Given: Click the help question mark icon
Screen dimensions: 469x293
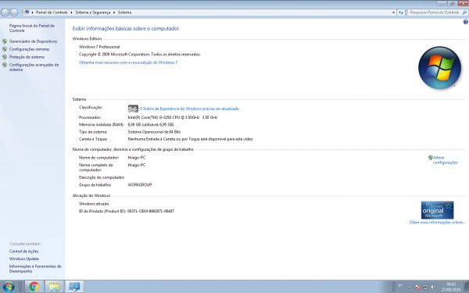Looking at the screenshot, I should click(x=465, y=22).
